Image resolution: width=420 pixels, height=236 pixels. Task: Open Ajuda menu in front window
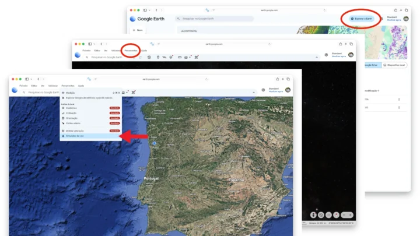click(81, 86)
